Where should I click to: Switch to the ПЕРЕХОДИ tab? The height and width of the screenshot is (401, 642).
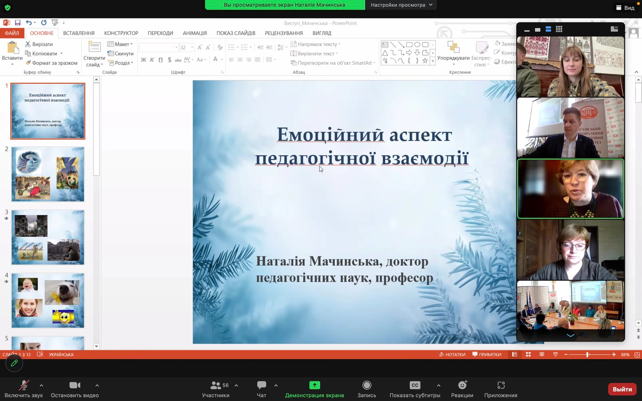(x=160, y=33)
